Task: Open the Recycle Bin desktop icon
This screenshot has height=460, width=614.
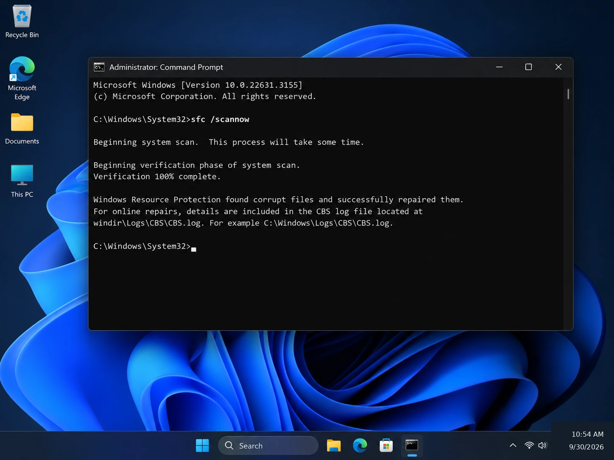Action: (x=22, y=22)
